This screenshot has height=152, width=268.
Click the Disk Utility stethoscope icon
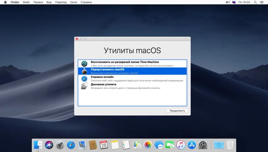[x=84, y=86]
